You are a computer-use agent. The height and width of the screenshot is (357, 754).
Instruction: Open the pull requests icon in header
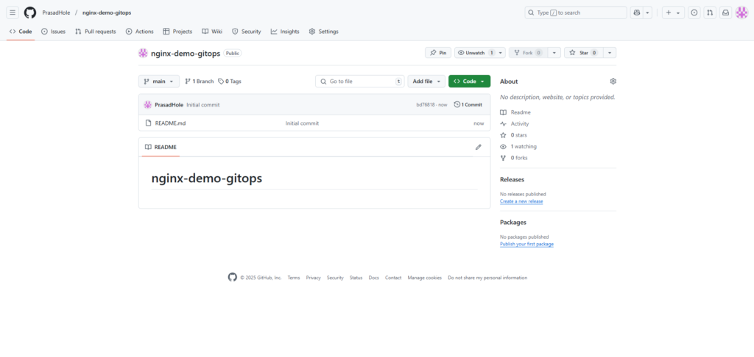pos(709,12)
